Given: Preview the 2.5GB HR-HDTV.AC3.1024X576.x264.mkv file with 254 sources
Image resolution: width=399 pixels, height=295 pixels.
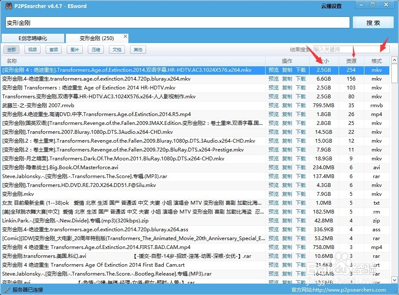Looking at the screenshot, I should [x=274, y=70].
